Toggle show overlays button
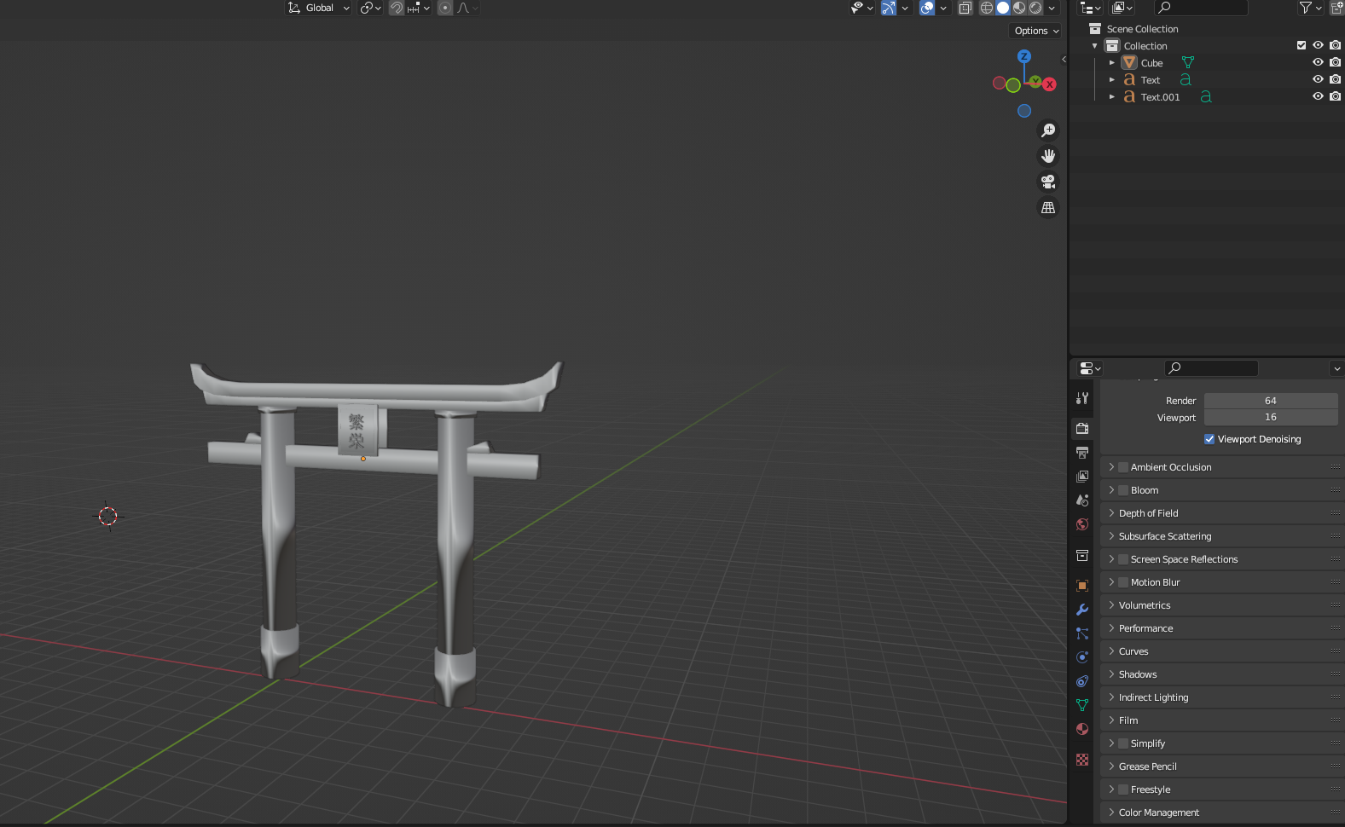This screenshot has height=827, width=1345. [x=927, y=8]
